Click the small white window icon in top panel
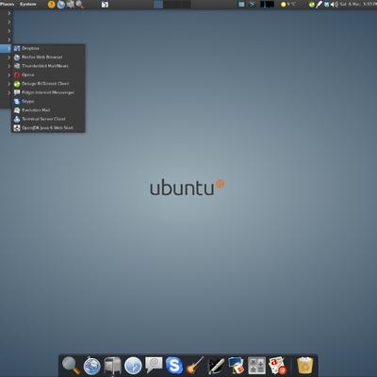377x377 pixels. pos(105,5)
